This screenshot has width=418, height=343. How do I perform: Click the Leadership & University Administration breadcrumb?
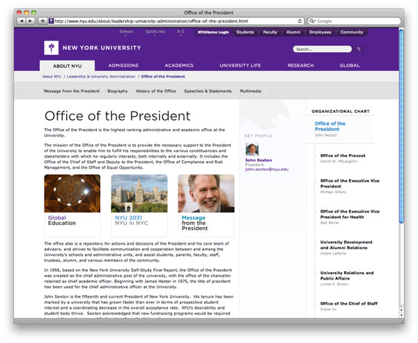[101, 76]
